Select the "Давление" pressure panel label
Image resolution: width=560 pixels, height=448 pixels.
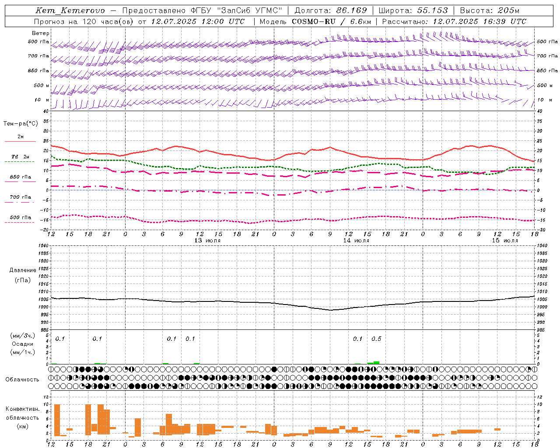pos(23,270)
